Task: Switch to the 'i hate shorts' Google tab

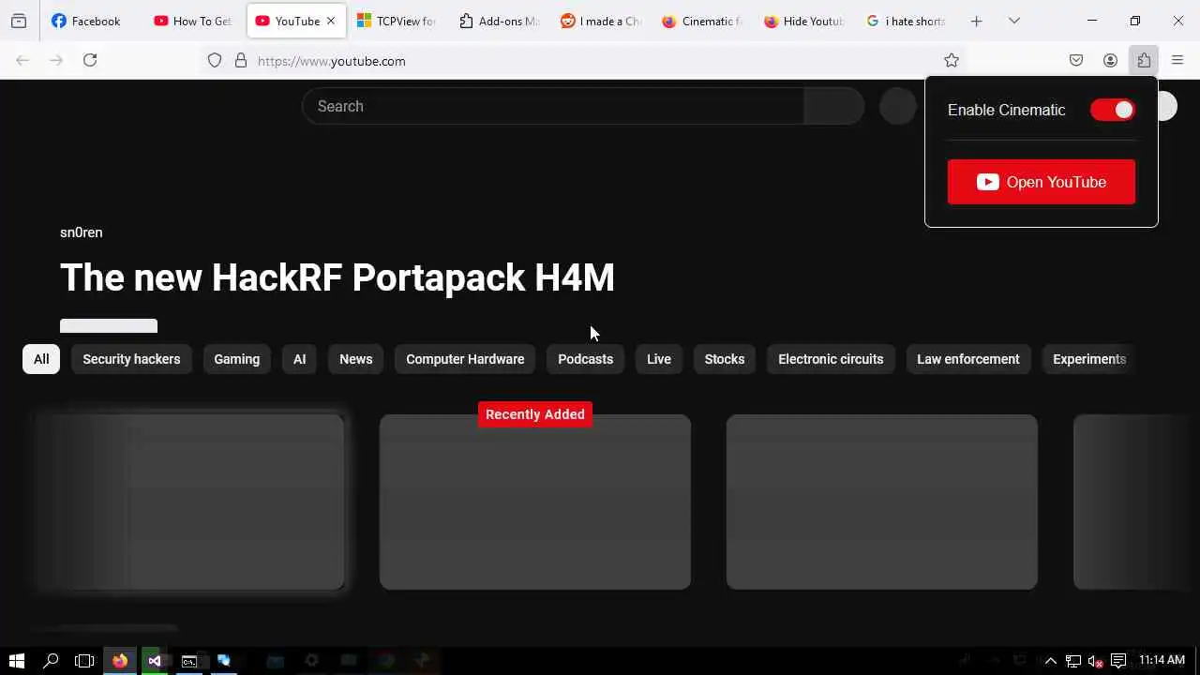Action: click(x=906, y=21)
